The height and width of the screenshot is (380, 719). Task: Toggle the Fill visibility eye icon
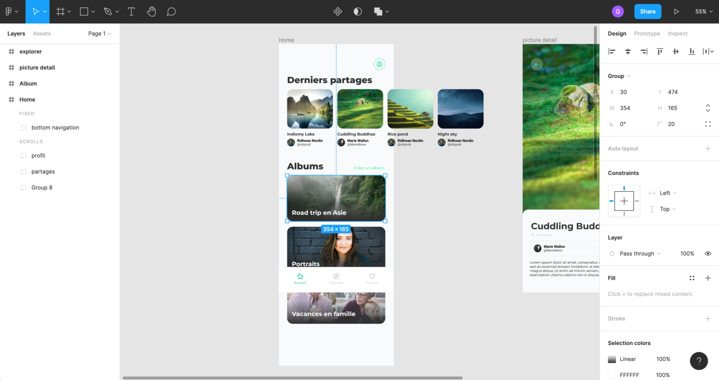pyautogui.click(x=708, y=253)
